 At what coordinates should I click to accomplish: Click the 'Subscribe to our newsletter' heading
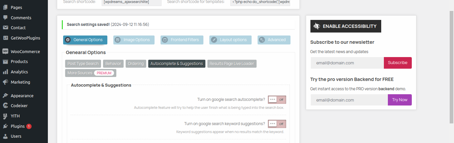342,42
